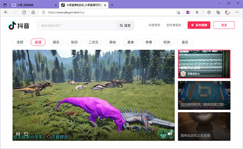Click the main dinosaur live video

click(94, 95)
